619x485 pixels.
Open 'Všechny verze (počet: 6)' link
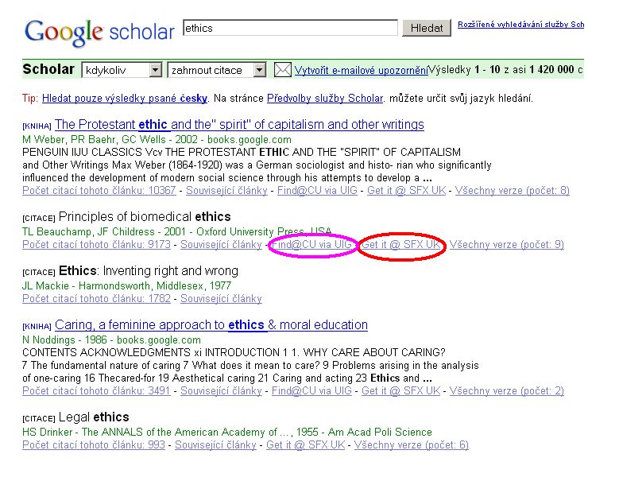pos(411,445)
